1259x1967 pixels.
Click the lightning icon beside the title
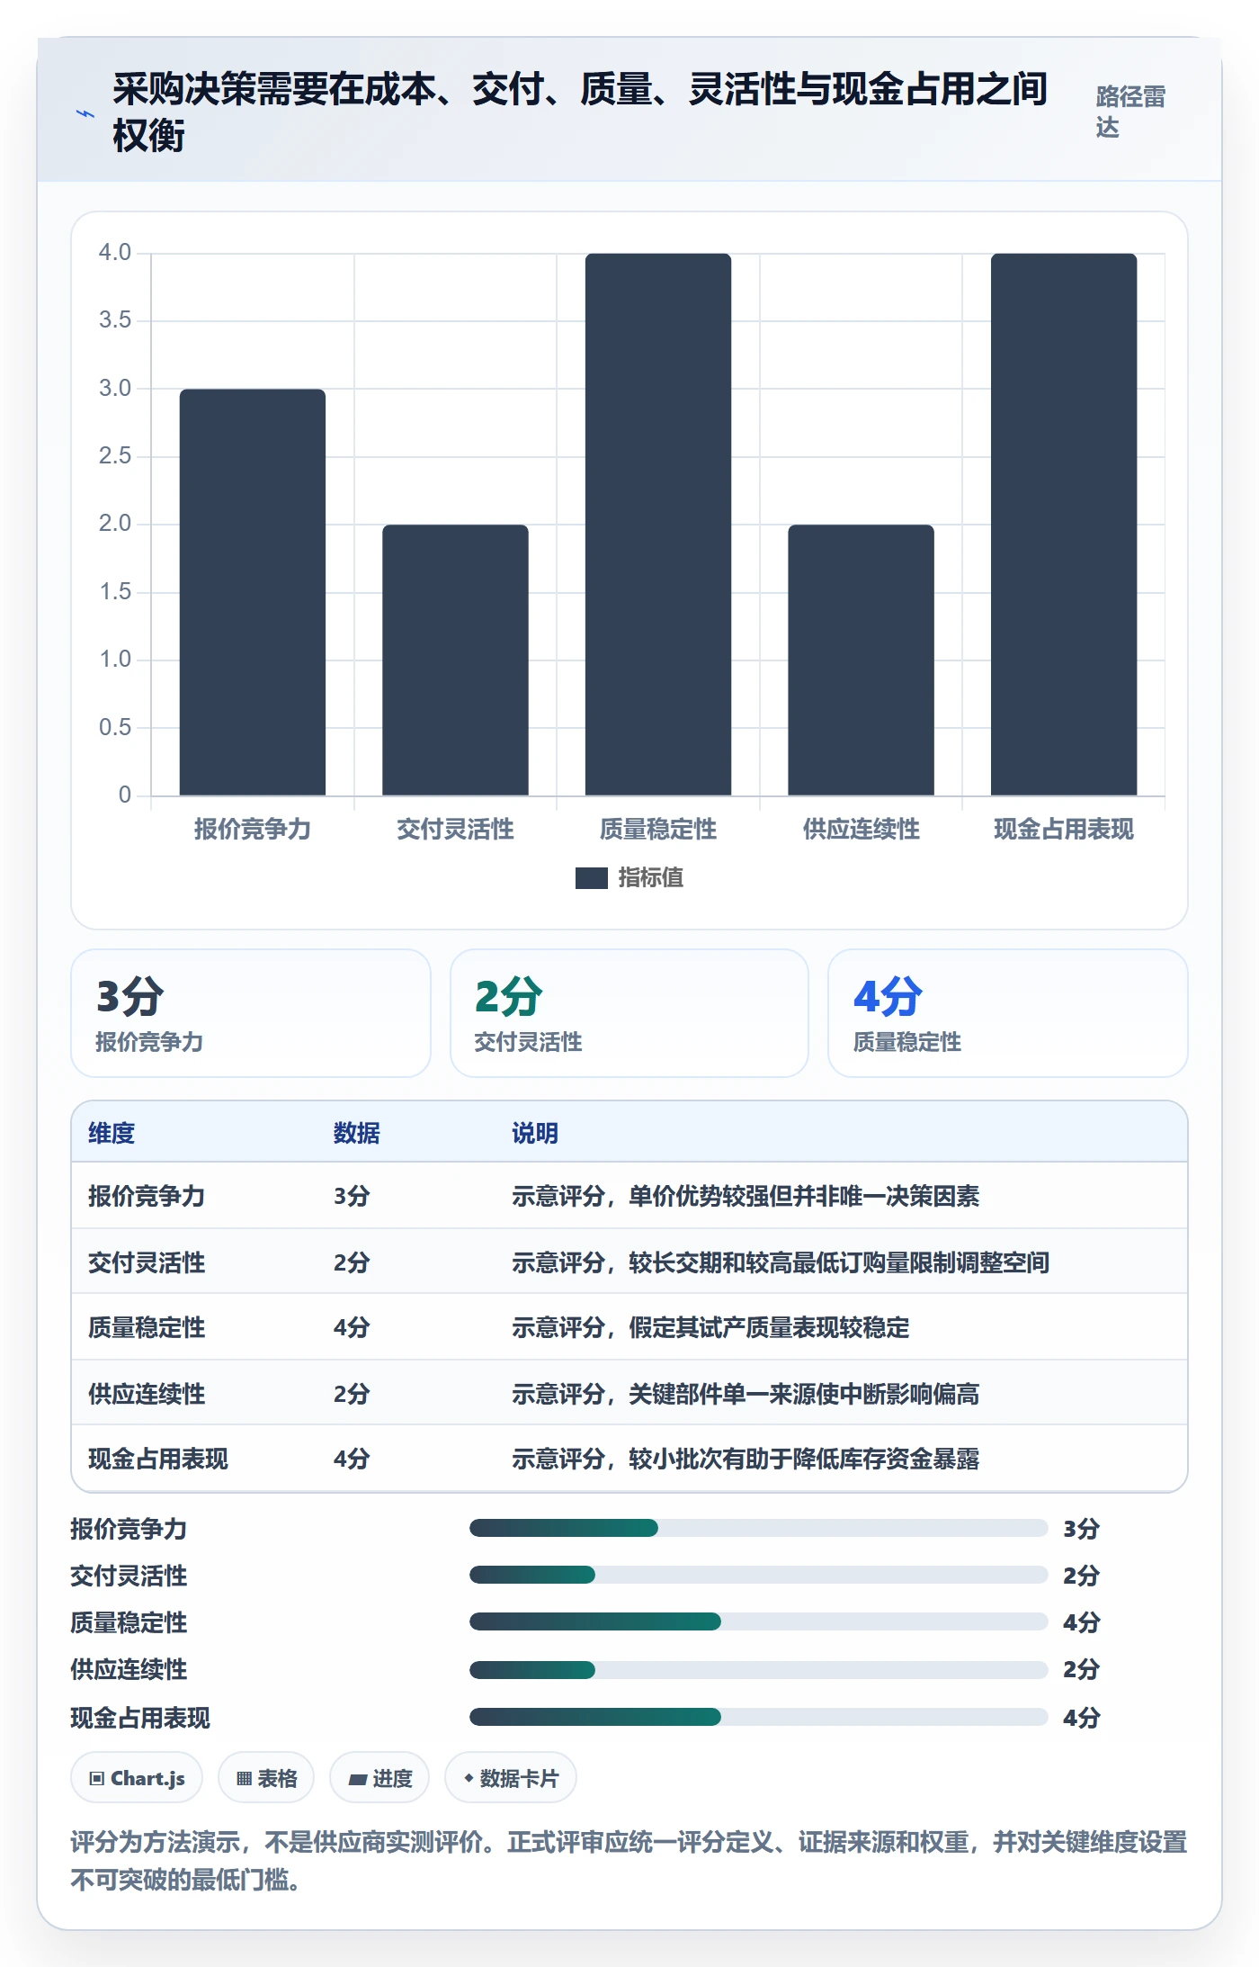pos(85,113)
